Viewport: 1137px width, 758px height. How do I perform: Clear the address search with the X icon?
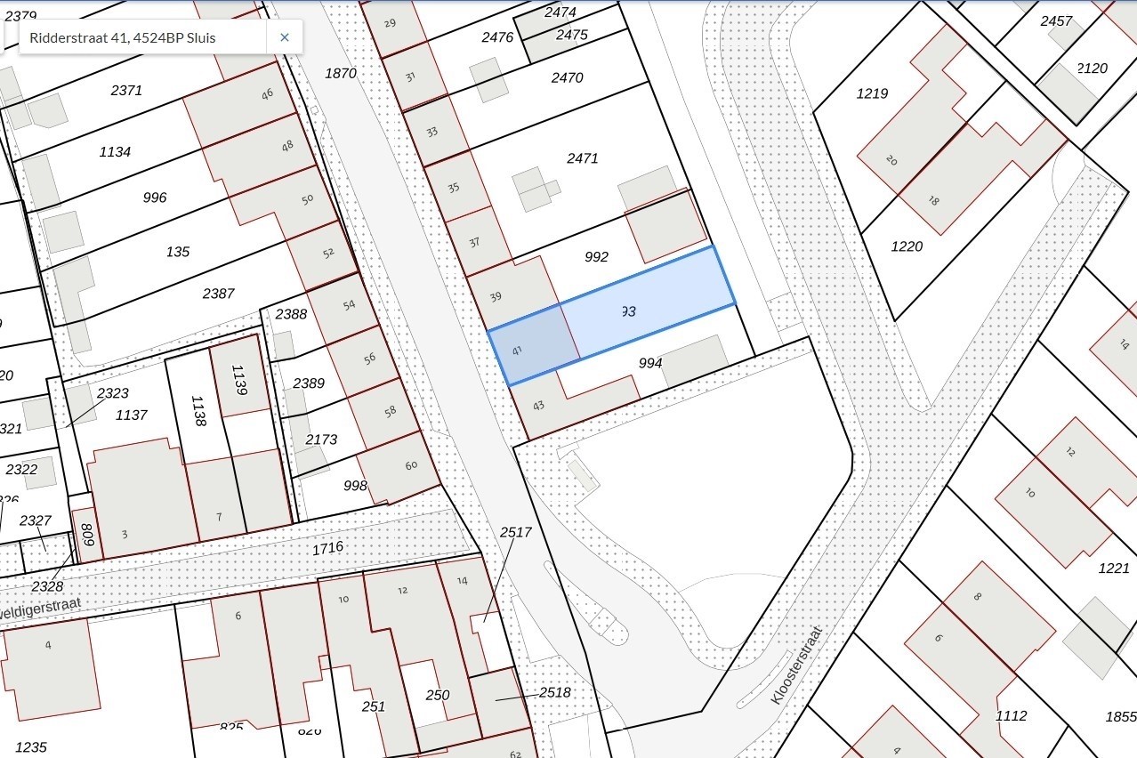pyautogui.click(x=285, y=37)
